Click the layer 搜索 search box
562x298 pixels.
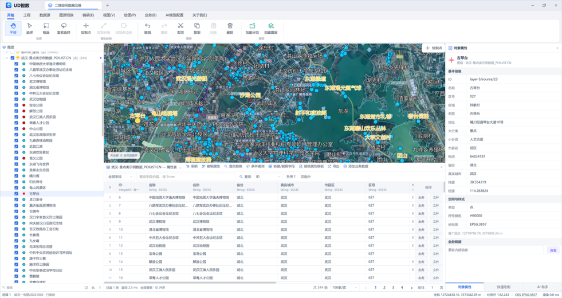click(x=42, y=288)
